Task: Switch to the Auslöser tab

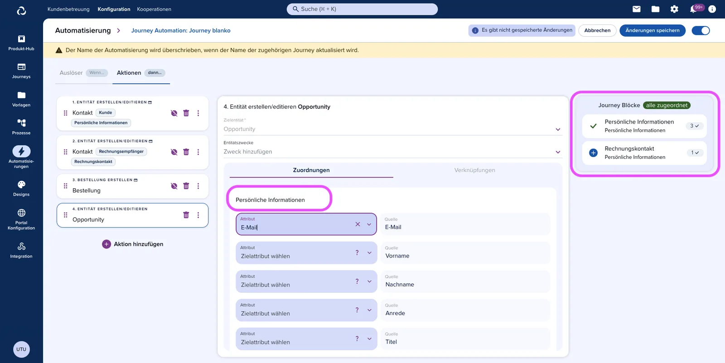Action: coord(84,73)
